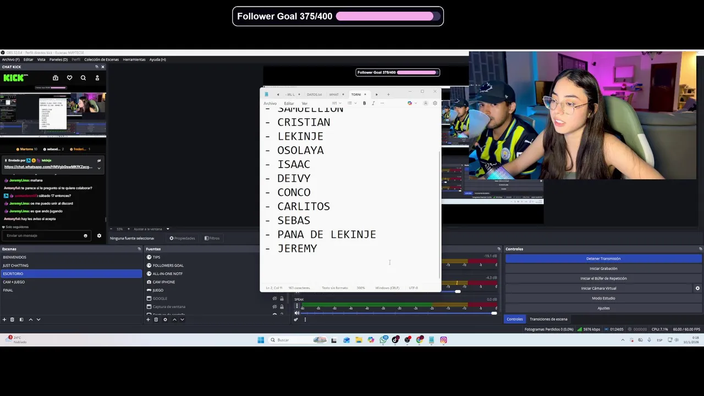Image resolution: width=704 pixels, height=396 pixels.
Task: Mute SPEAK audio channel speaker icon
Action: (x=297, y=313)
